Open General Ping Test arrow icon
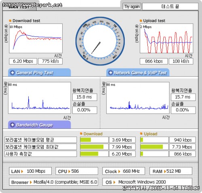The height and width of the screenshot is (193, 202). (x=13, y=73)
